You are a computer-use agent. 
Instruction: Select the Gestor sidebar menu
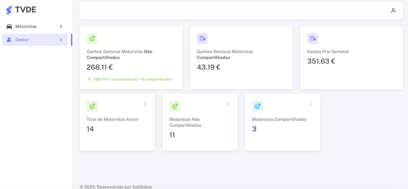click(35, 40)
